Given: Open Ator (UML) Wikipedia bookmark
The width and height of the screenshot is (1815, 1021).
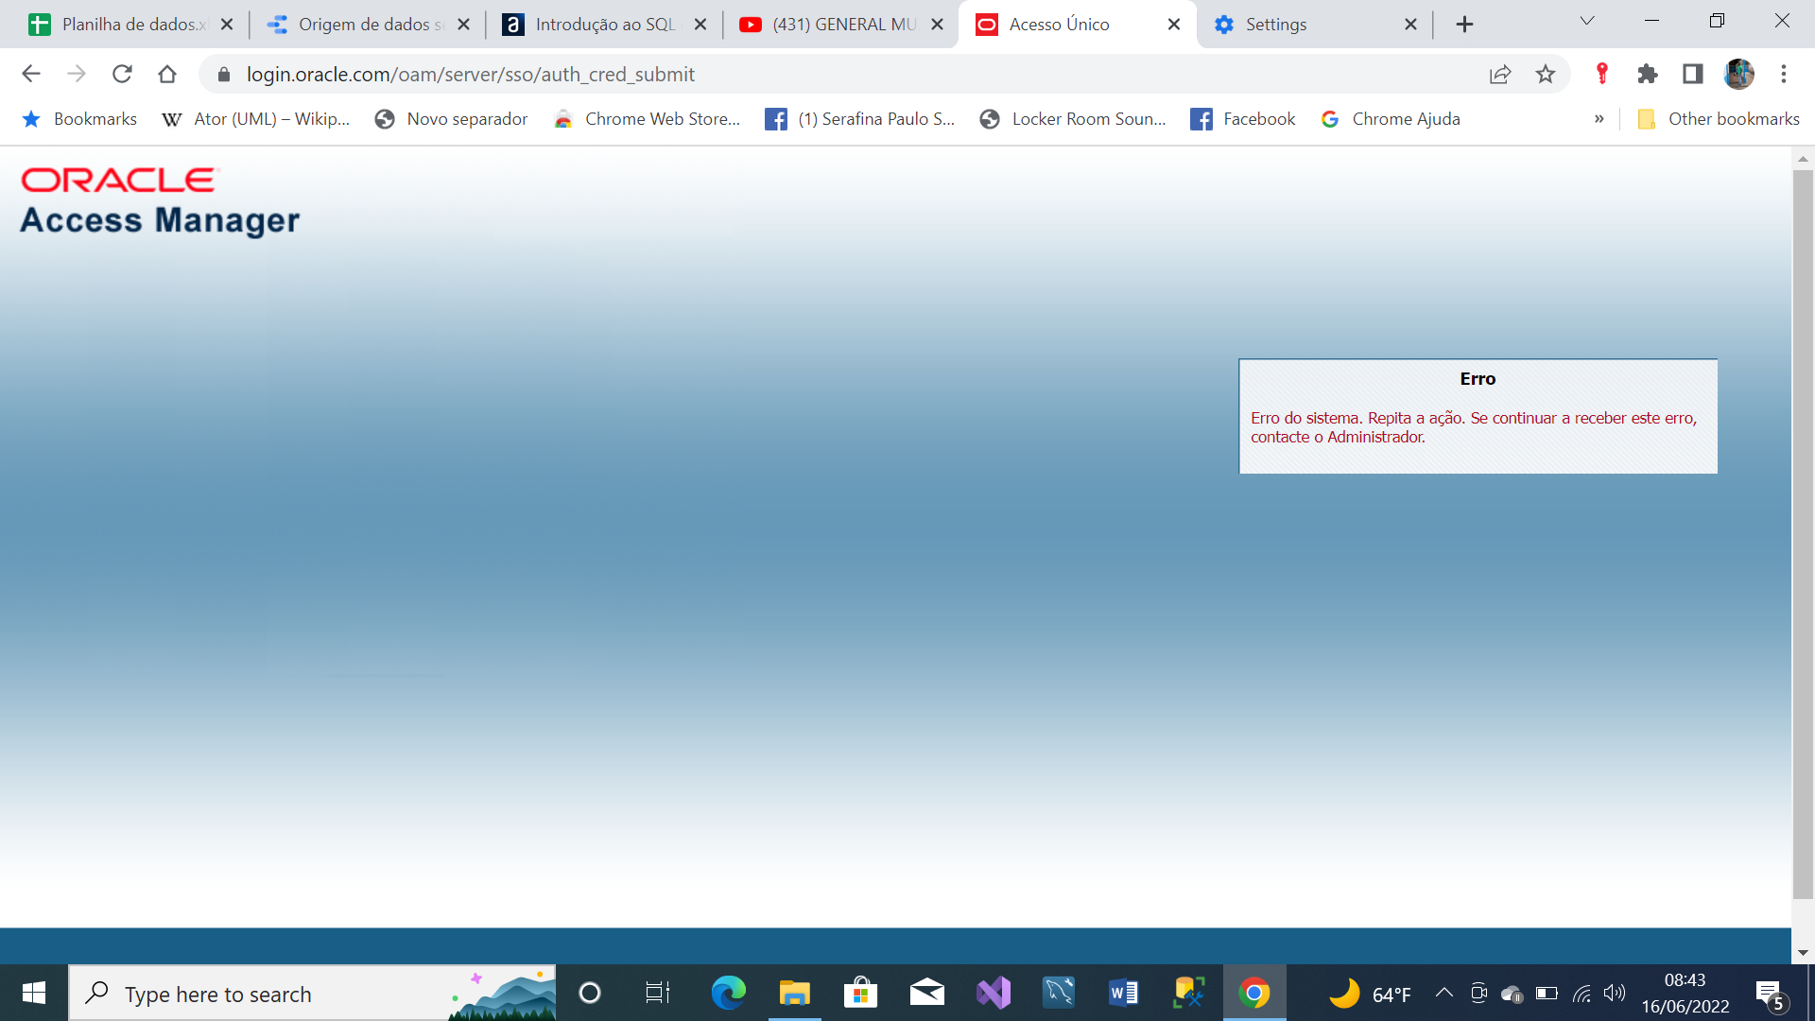Looking at the screenshot, I should point(255,119).
